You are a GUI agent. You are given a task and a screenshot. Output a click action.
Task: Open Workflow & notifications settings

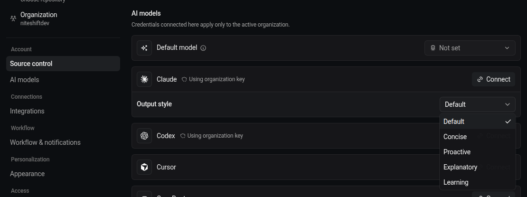(46, 142)
